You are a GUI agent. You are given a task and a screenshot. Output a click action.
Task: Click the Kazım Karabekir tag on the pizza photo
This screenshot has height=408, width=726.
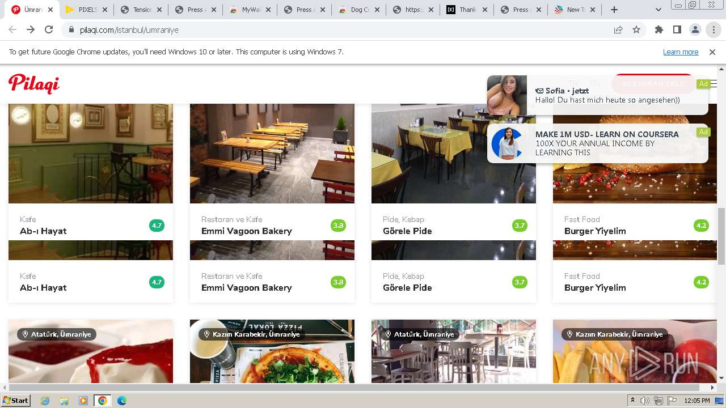pos(251,334)
